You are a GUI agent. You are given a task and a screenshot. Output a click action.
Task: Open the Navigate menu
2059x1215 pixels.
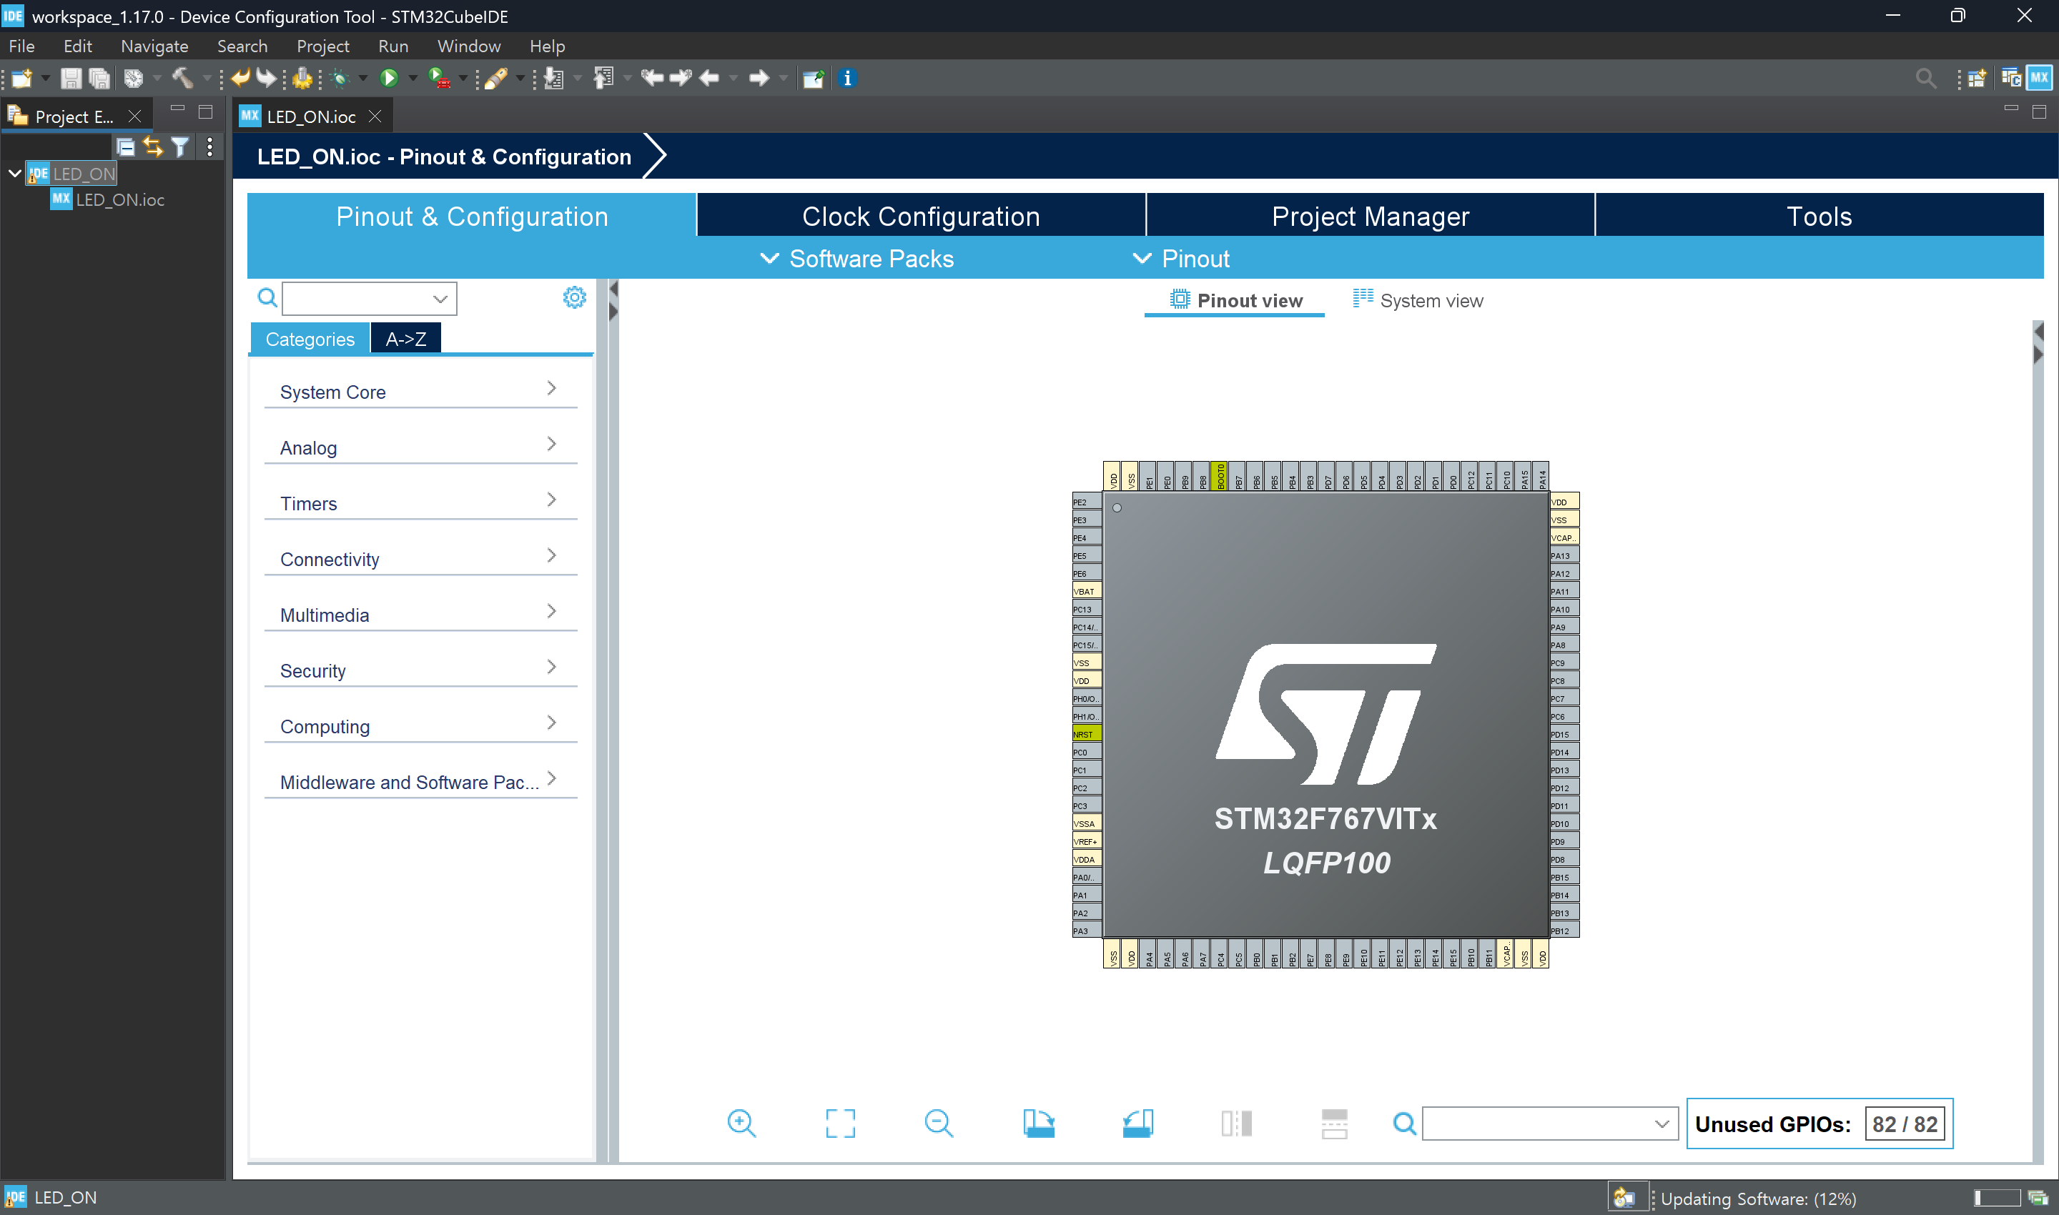pos(154,46)
